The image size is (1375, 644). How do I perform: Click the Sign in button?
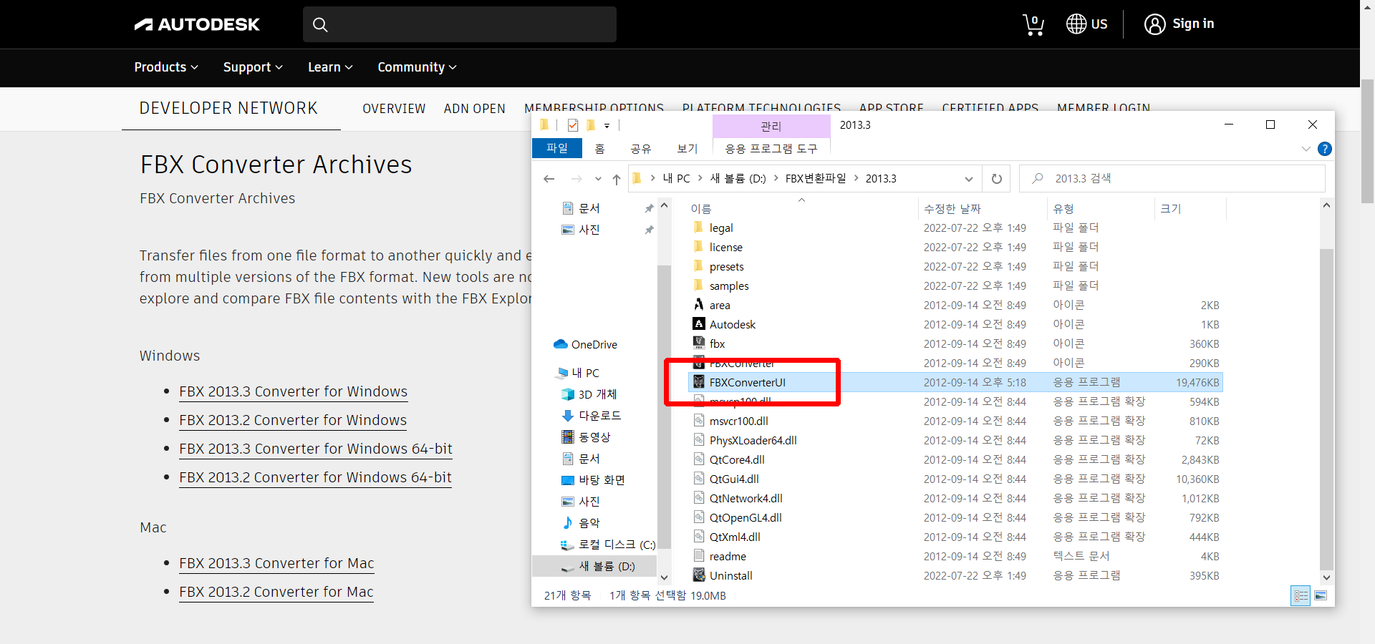pos(1179,24)
